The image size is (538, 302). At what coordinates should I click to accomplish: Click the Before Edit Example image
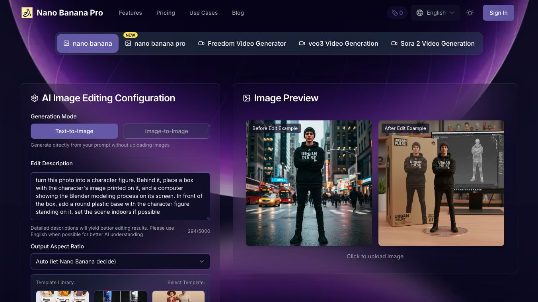[x=309, y=183]
